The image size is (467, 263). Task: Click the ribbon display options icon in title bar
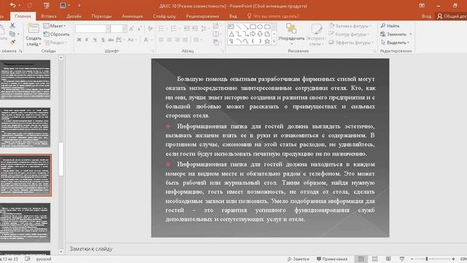point(422,5)
